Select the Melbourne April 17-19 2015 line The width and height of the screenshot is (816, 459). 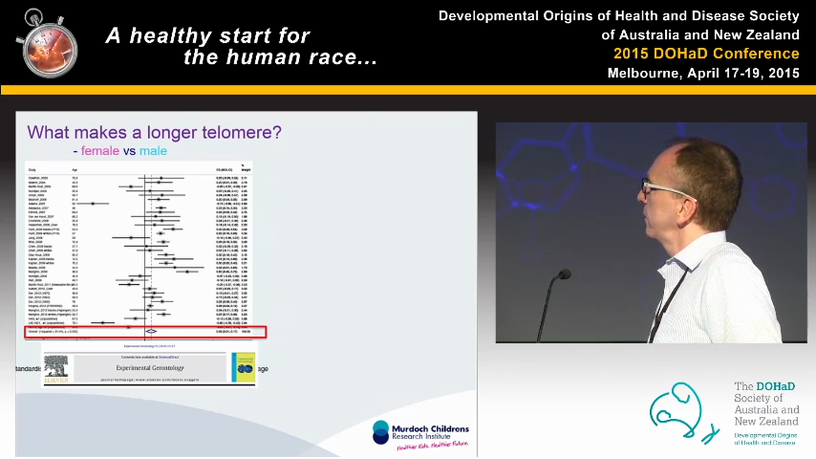[704, 73]
